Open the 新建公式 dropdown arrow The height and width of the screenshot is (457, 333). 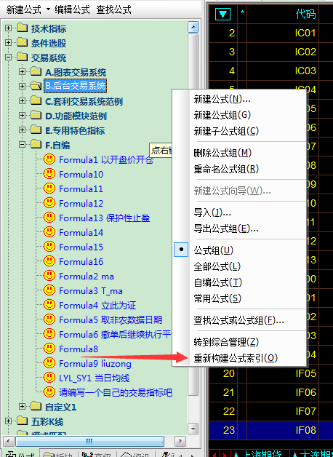tap(48, 9)
